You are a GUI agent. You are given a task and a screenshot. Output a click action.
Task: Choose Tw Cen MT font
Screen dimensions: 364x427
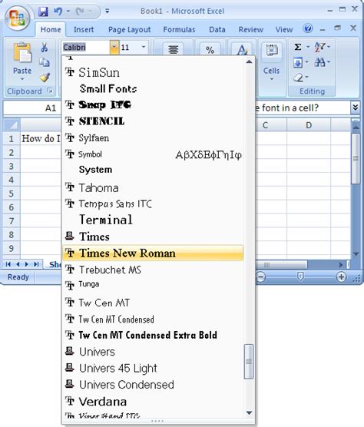[153, 303]
